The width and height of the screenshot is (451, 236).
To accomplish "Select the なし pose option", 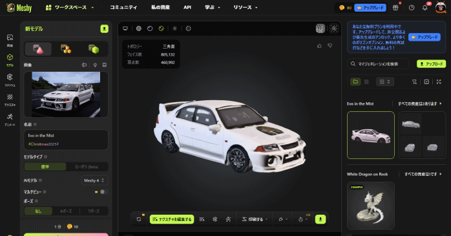I will tap(38, 211).
